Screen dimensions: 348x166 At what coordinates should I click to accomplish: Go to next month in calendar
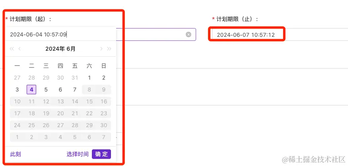point(101,49)
